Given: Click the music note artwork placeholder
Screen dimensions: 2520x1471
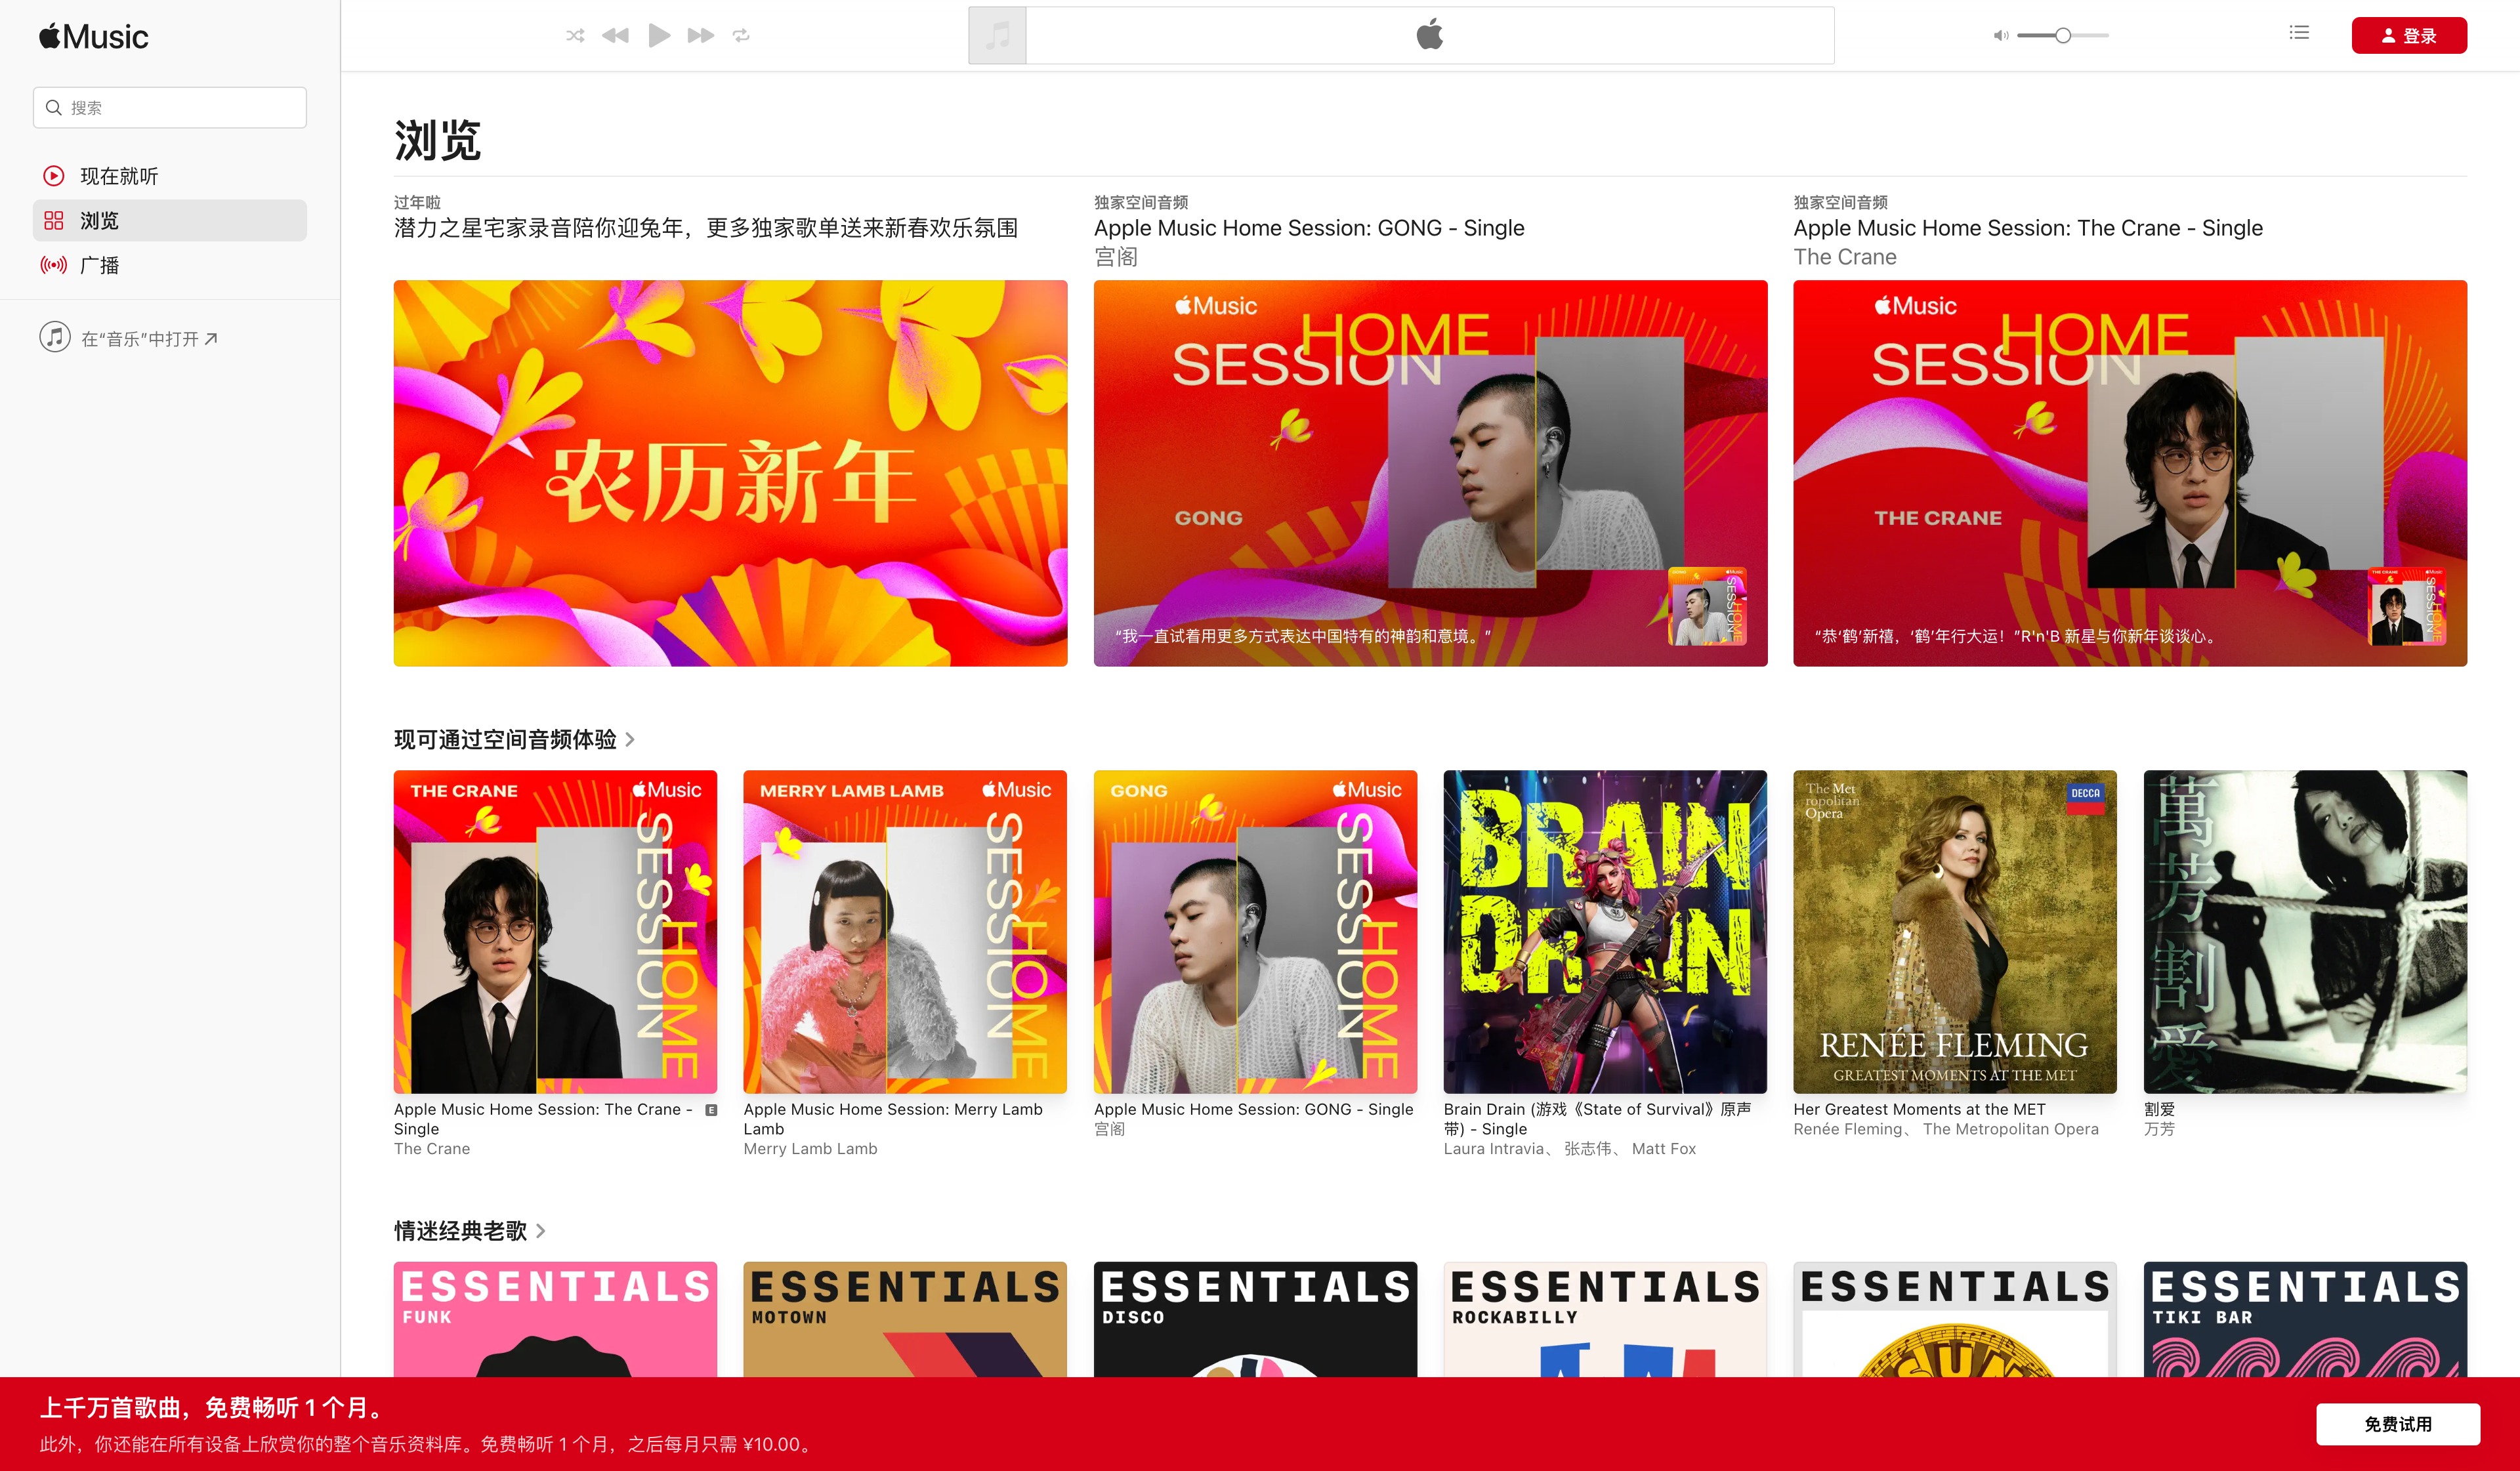Looking at the screenshot, I should coord(997,36).
